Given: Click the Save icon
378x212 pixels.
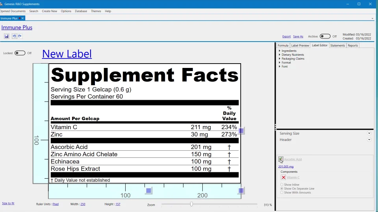Looking at the screenshot, I should [x=7, y=36].
